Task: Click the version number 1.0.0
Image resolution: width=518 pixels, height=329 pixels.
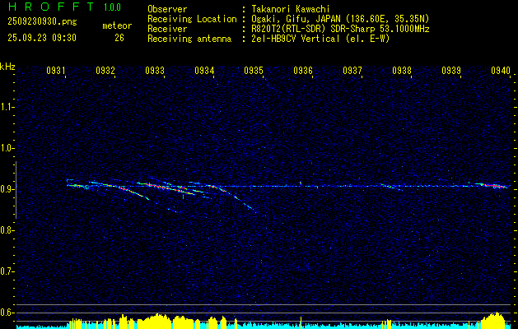Action: click(x=112, y=7)
